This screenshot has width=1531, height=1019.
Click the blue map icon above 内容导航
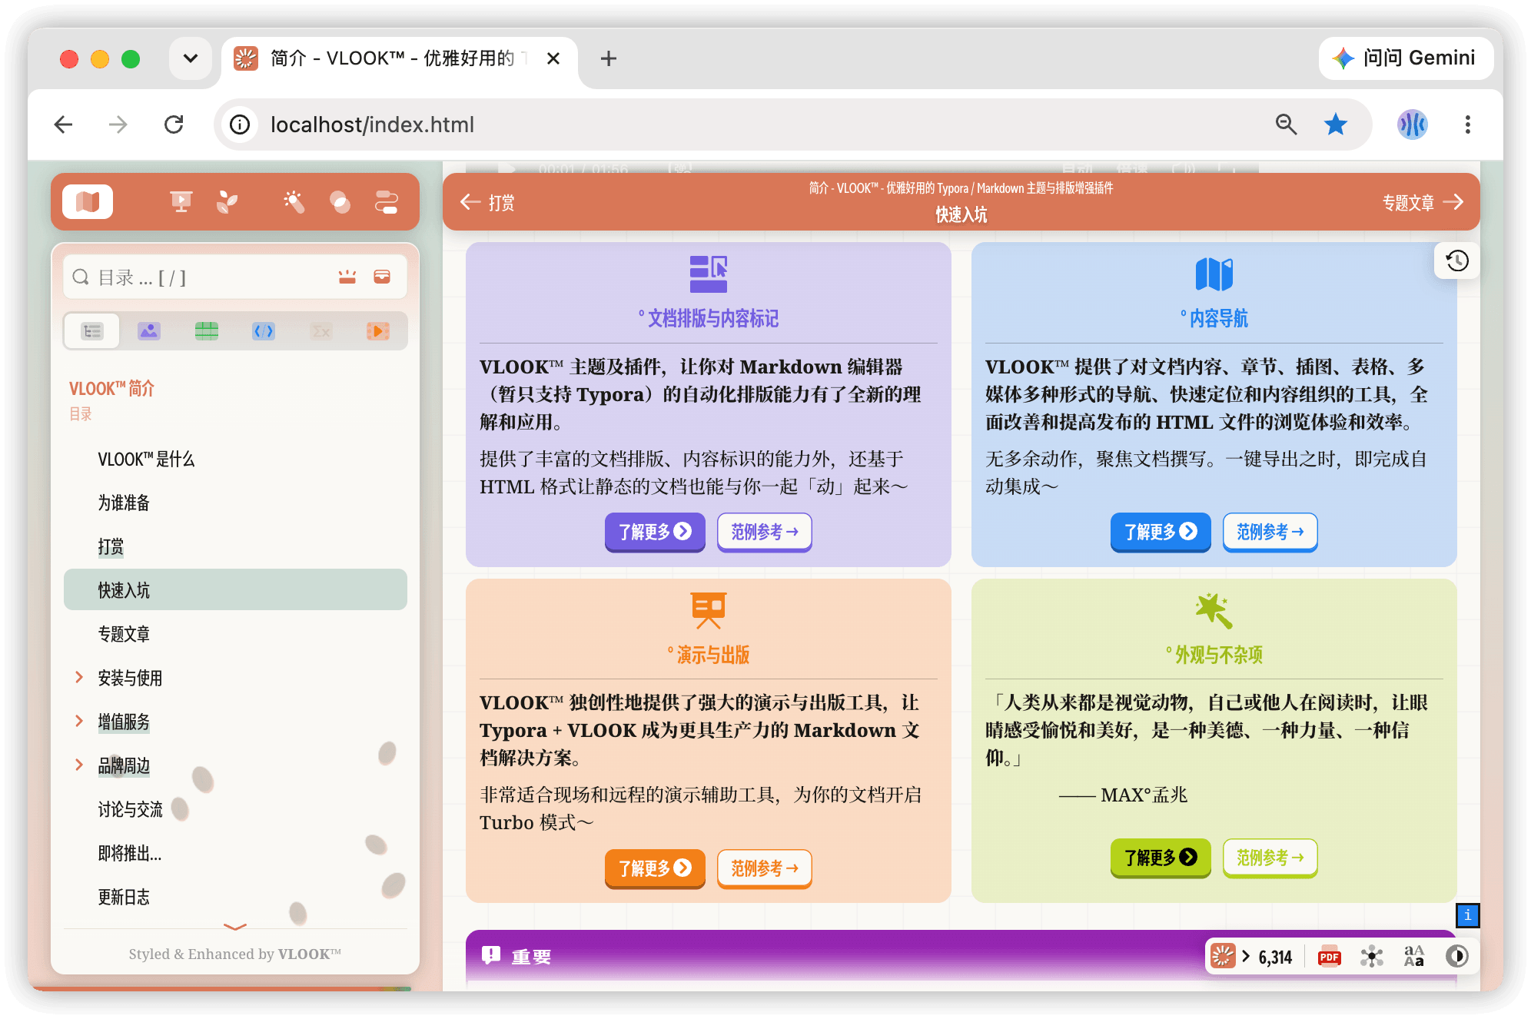click(x=1214, y=274)
